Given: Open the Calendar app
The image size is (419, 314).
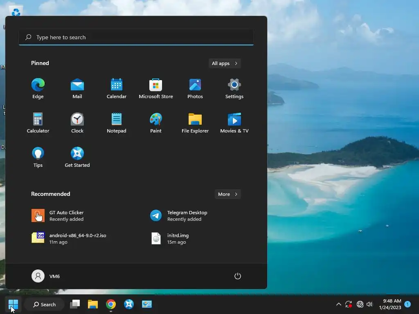Looking at the screenshot, I should [x=117, y=89].
